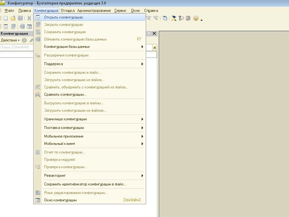Click the Конфигурация menu bar item
This screenshot has width=289, height=217.
tap(46, 11)
